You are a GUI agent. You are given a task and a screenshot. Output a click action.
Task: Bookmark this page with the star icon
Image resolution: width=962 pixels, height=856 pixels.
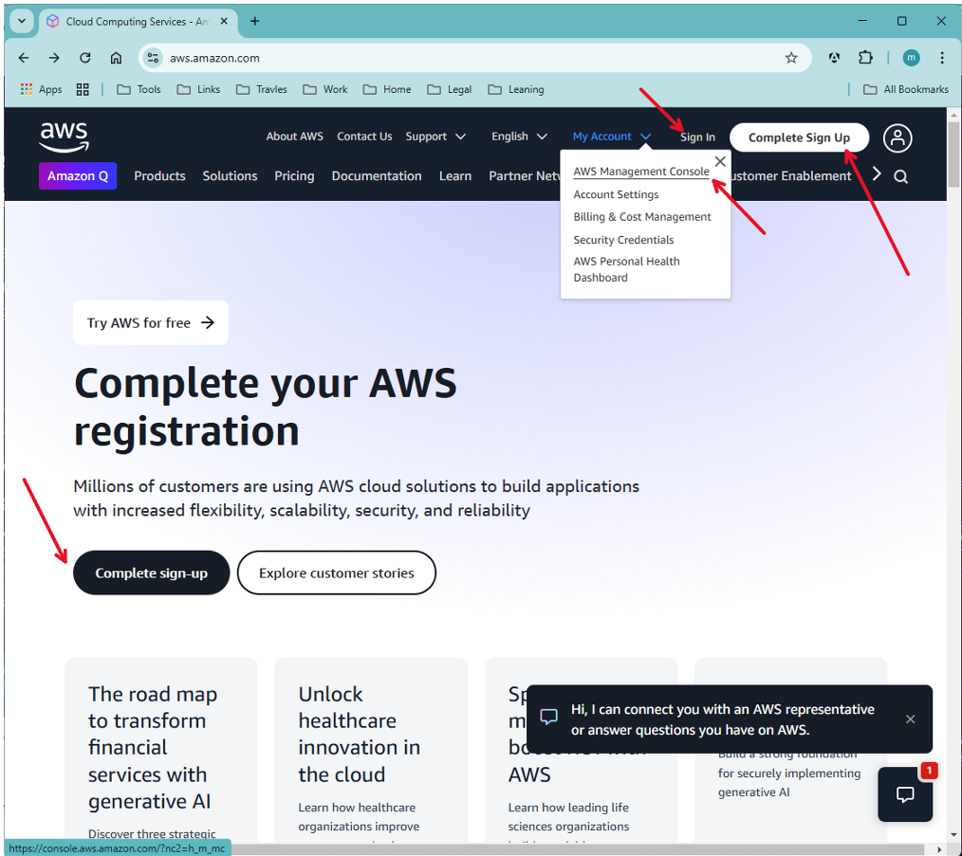pyautogui.click(x=791, y=58)
